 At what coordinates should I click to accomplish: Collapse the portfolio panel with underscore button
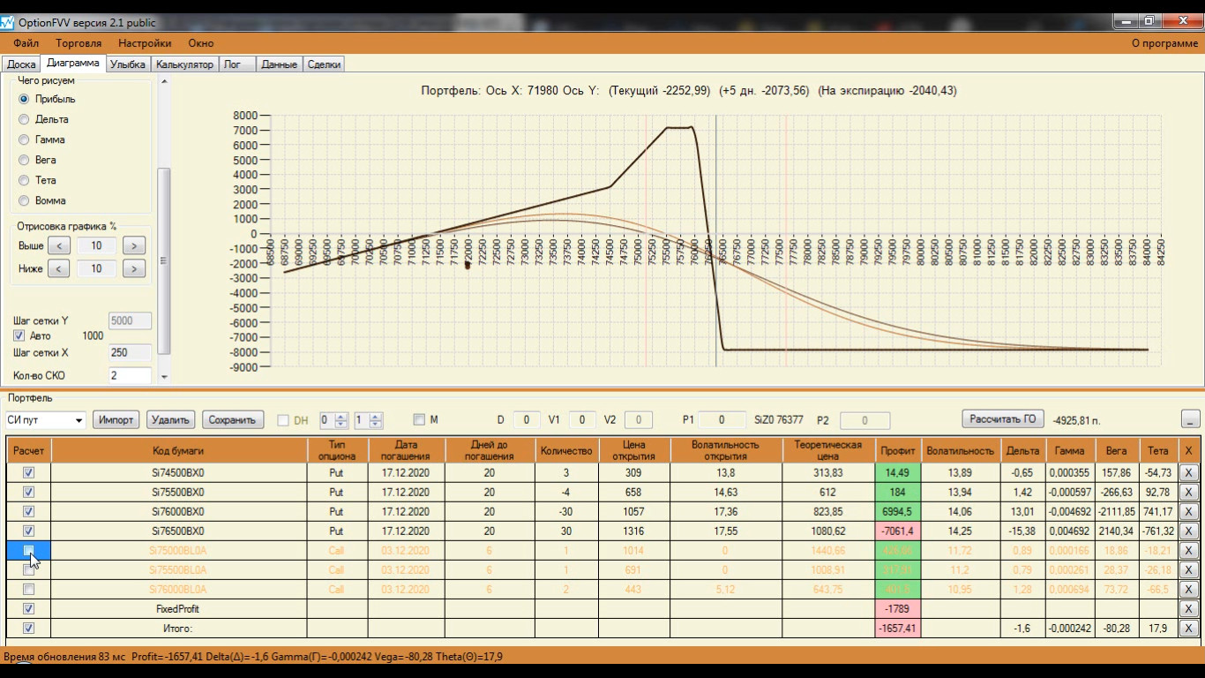(x=1191, y=420)
